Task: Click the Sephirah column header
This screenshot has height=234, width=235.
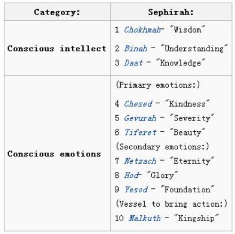Action: (x=171, y=12)
